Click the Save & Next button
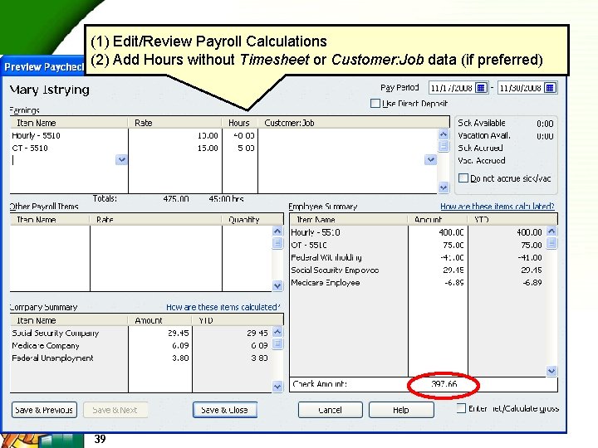Screen dimensions: 598x448 click(x=115, y=410)
